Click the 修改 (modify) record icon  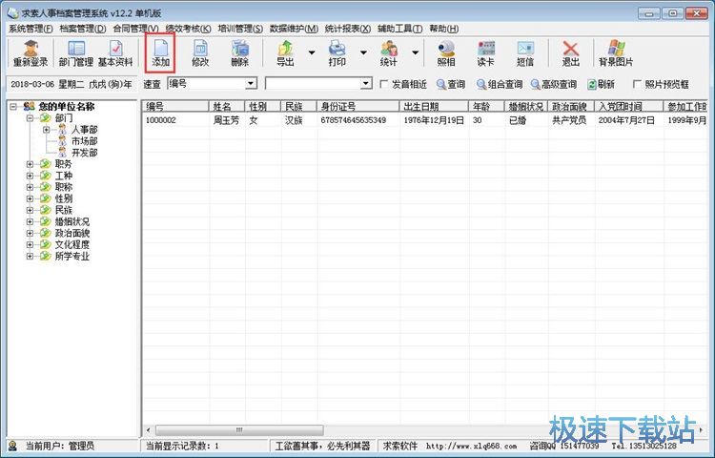click(200, 53)
